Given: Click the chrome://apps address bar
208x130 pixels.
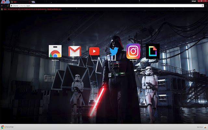Looking at the screenshot, I should click(107, 6).
